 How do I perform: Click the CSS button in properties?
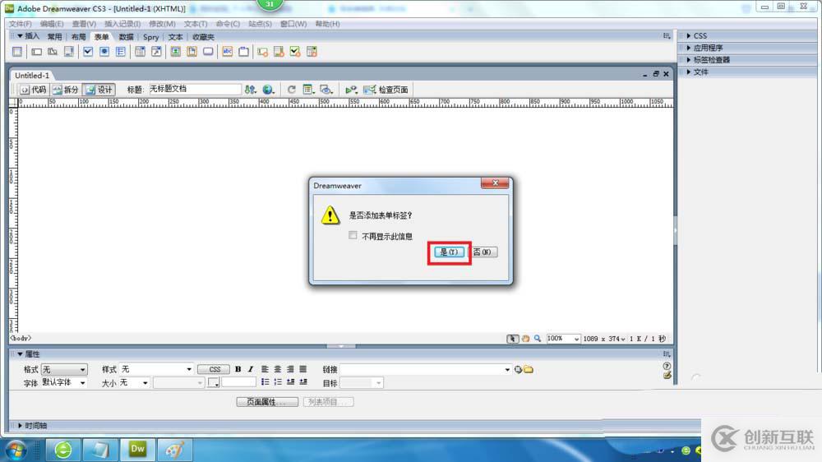(x=214, y=370)
